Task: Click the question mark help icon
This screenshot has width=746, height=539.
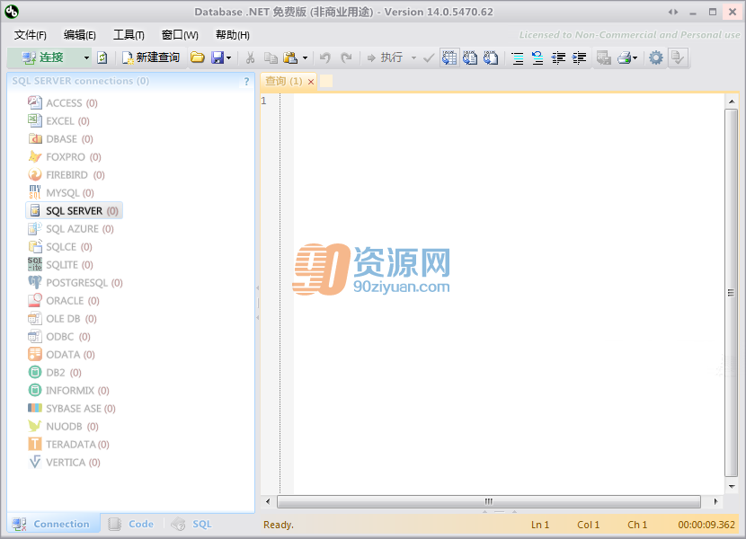Action: tap(246, 82)
